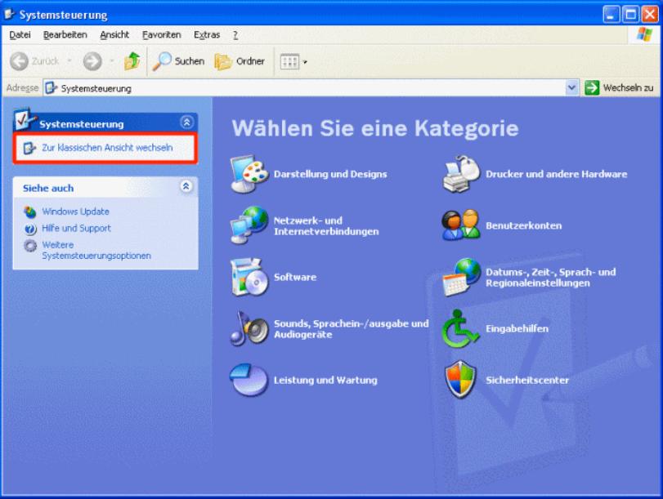Click the Systemsteuerung icon in the address bar

52,88
